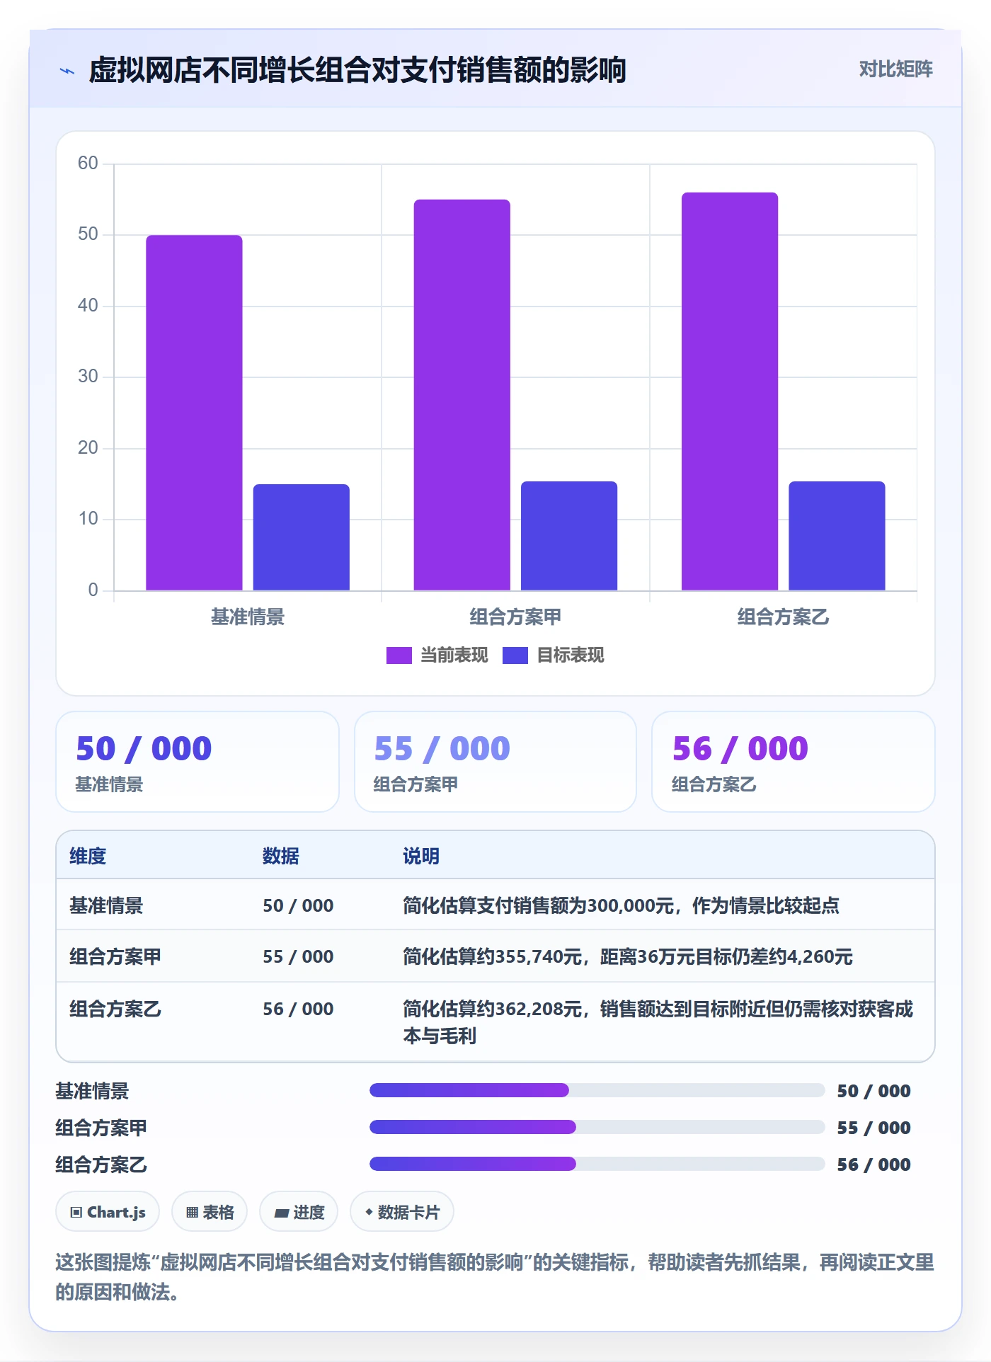Click the 当前表现 legend label

point(454,656)
